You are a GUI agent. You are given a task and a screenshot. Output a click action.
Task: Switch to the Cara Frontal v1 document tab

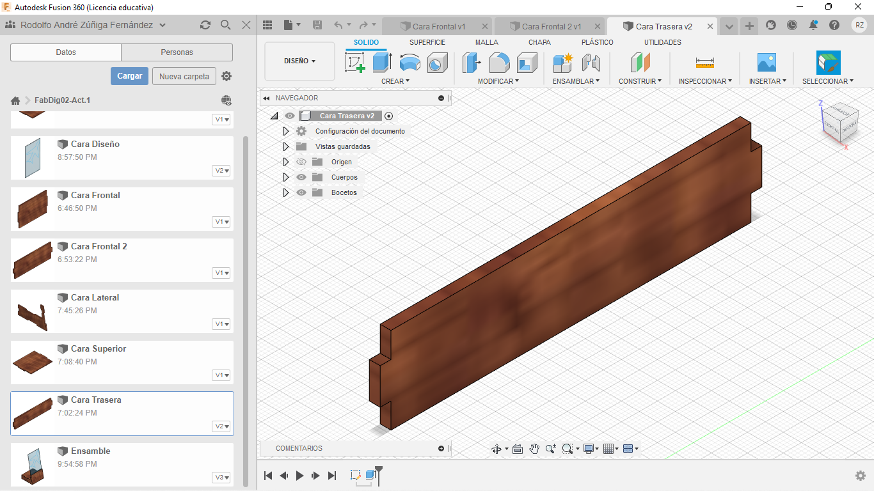438,26
